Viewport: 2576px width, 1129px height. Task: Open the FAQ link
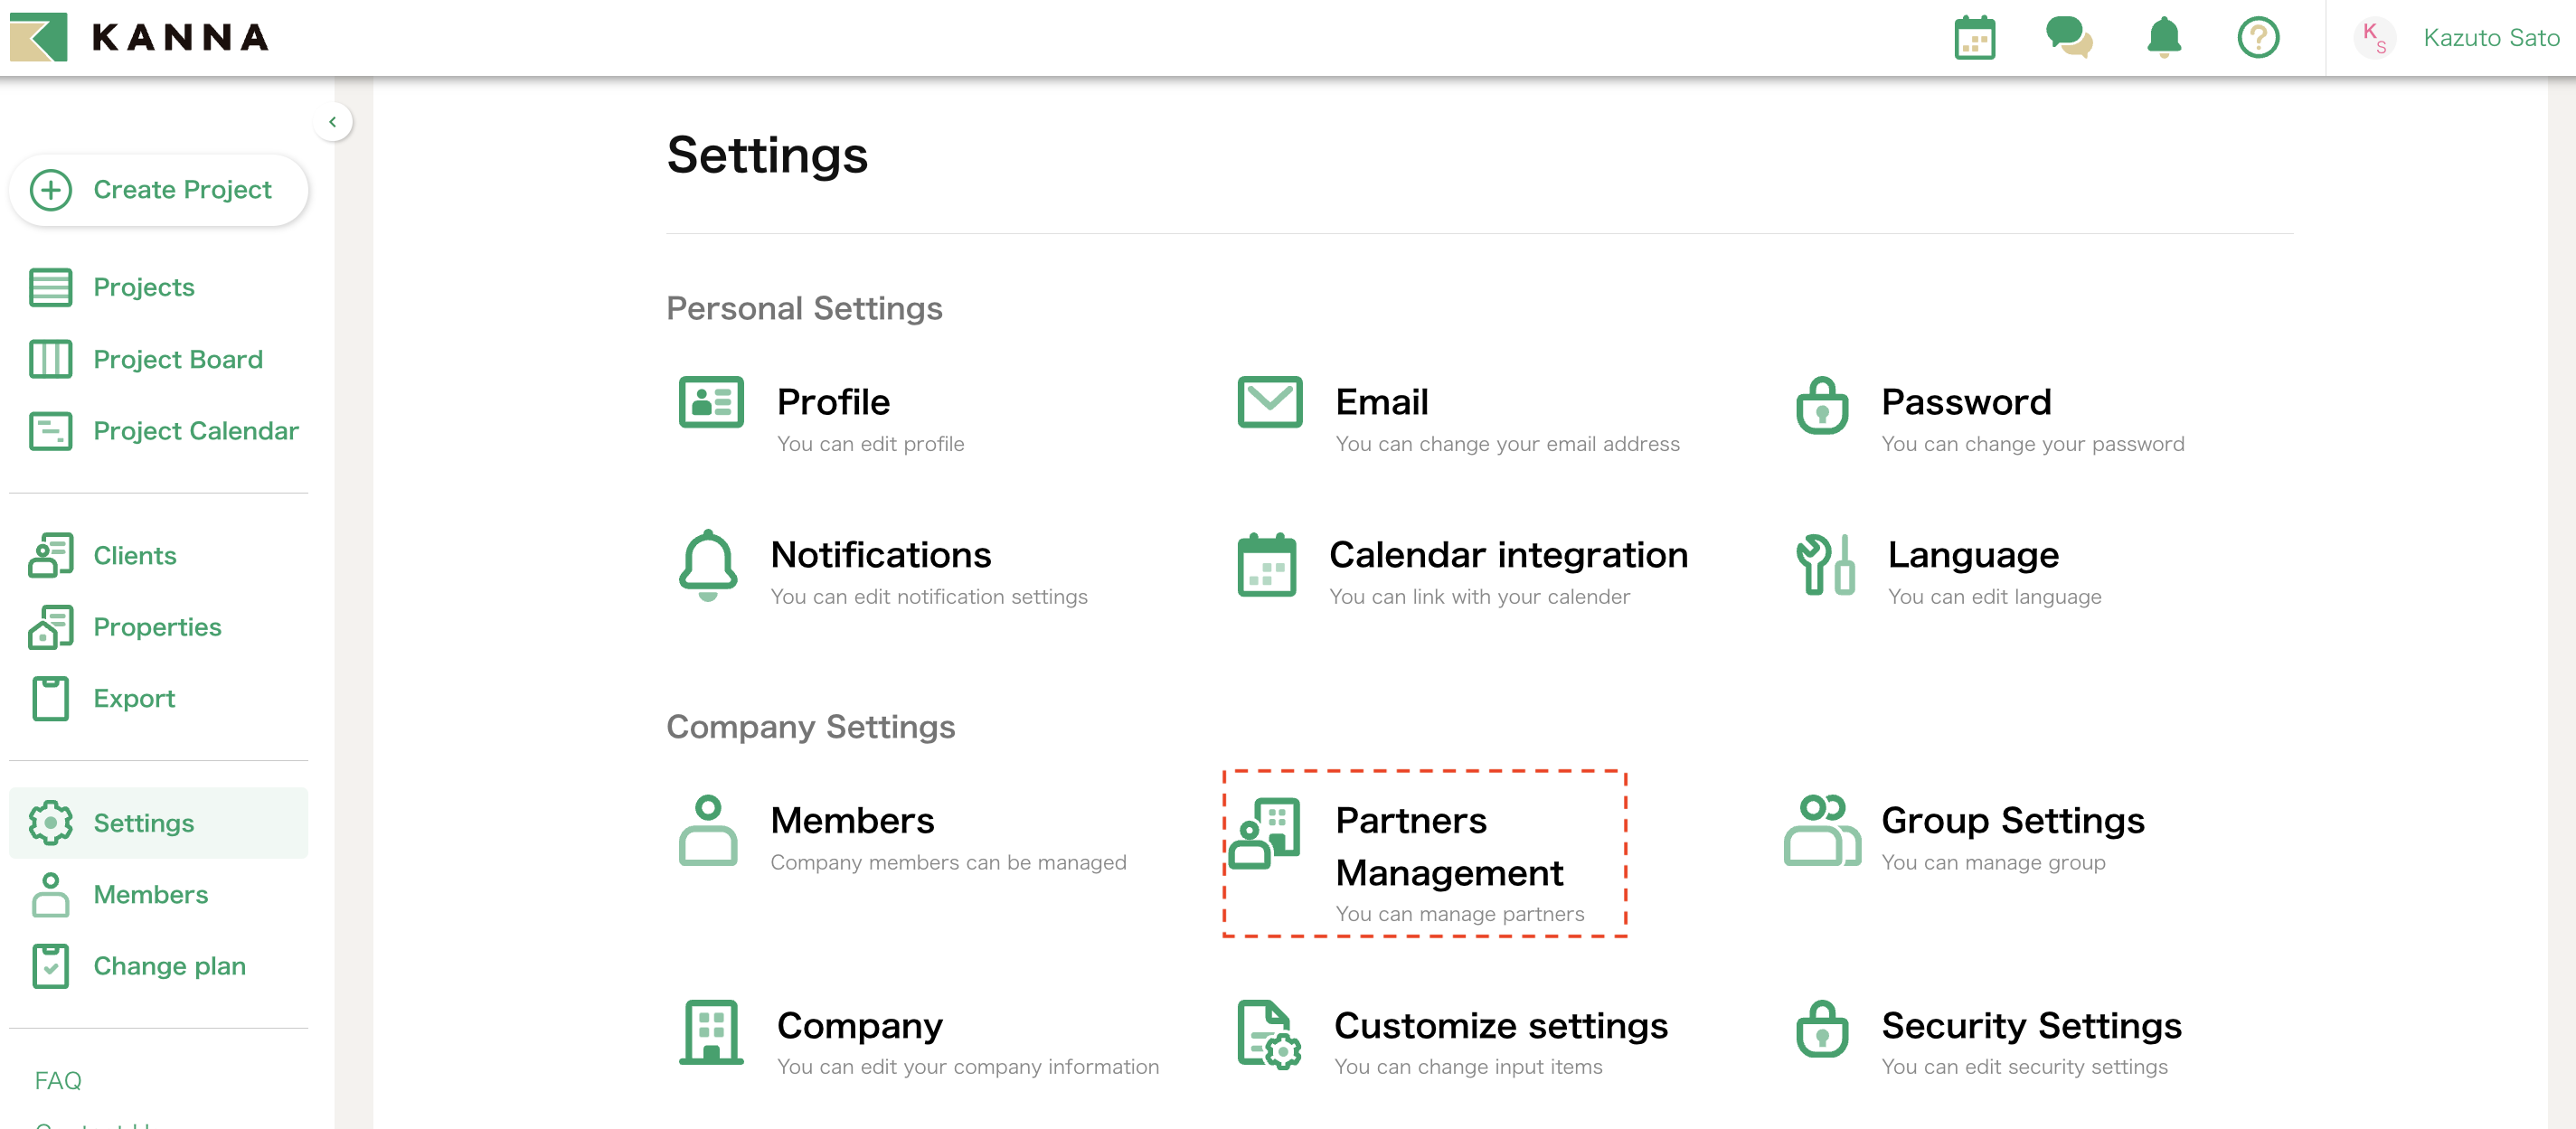pyautogui.click(x=58, y=1080)
